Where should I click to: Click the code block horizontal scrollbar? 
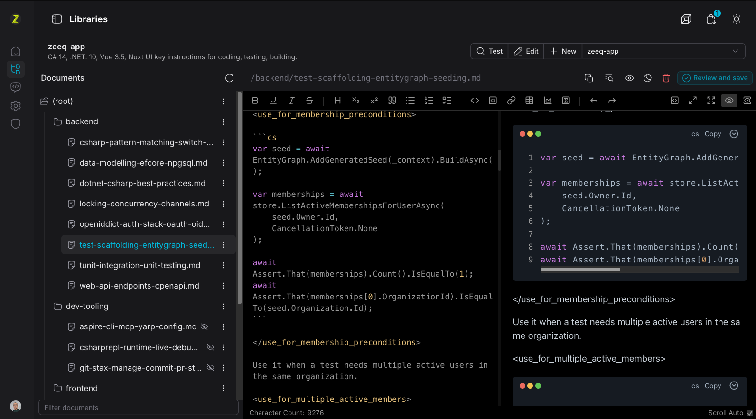(580, 270)
